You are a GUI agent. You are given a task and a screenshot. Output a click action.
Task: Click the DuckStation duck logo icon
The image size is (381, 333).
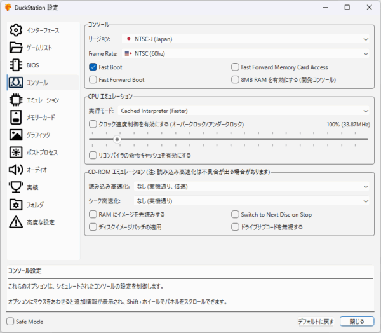click(x=8, y=8)
